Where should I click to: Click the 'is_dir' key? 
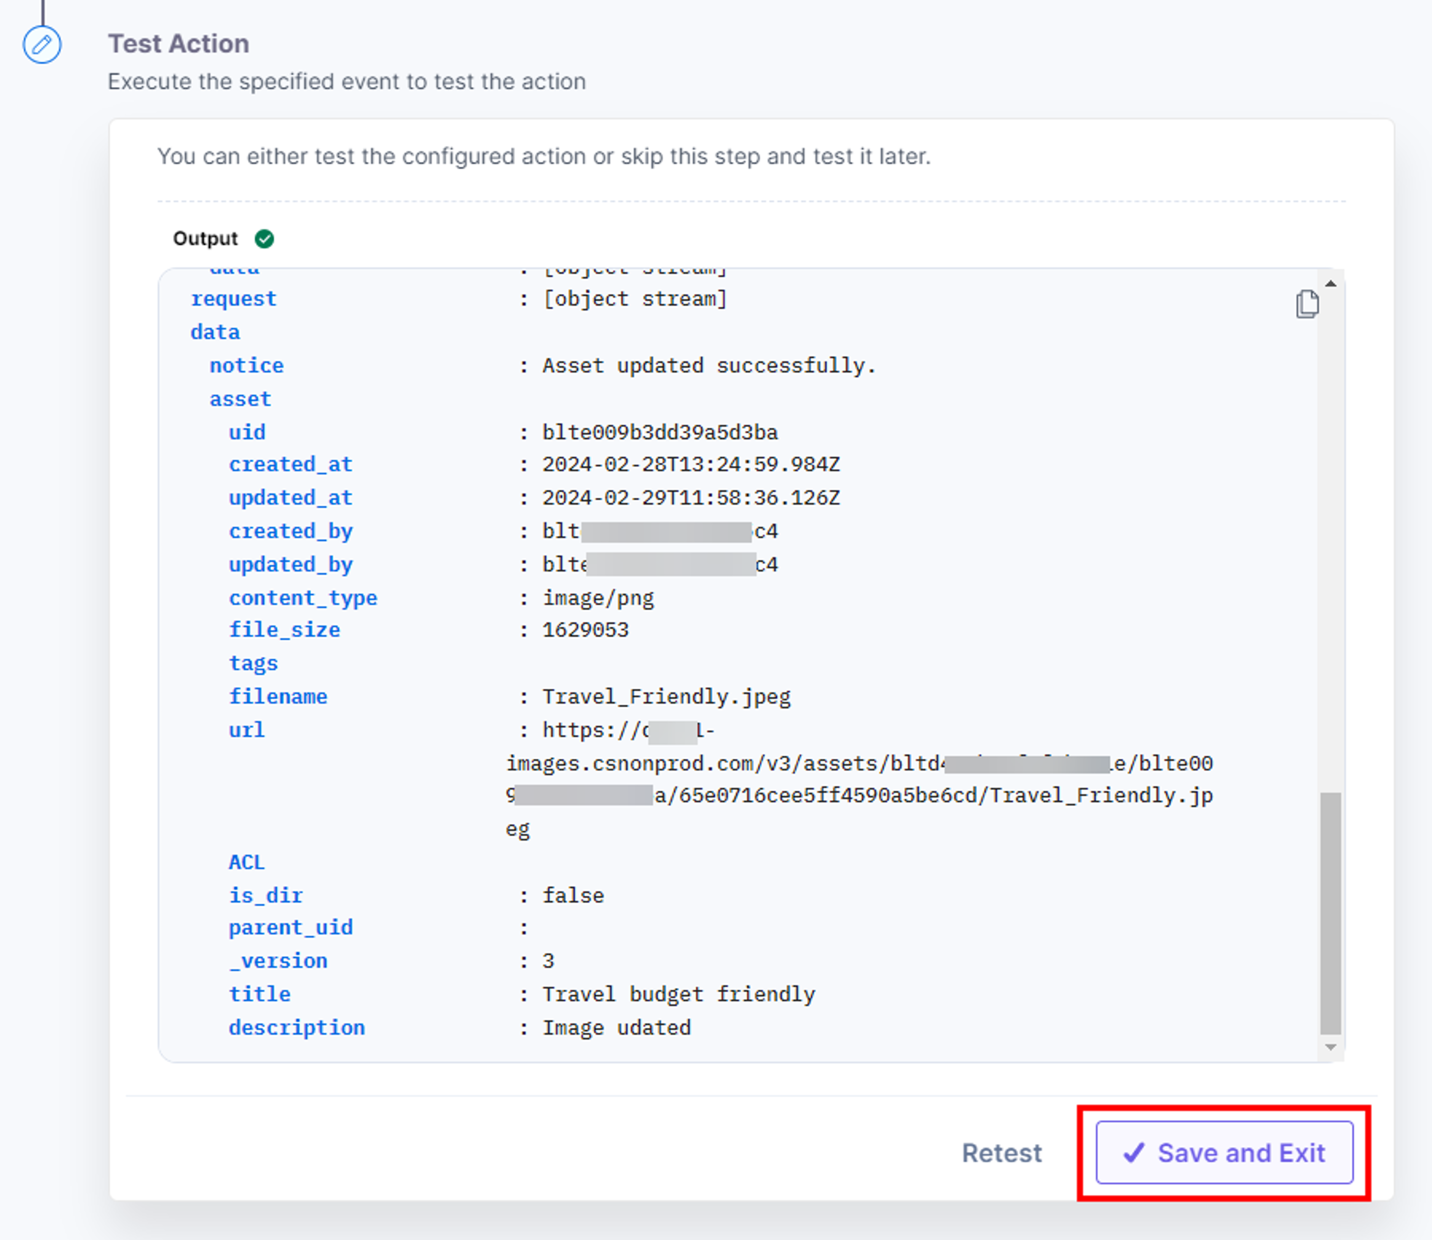click(x=266, y=895)
